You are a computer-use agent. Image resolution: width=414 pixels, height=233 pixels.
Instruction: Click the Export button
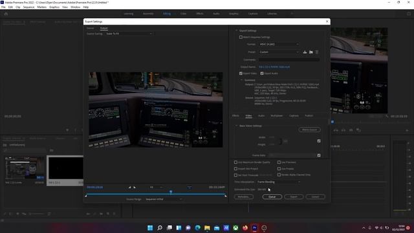pos(294,197)
